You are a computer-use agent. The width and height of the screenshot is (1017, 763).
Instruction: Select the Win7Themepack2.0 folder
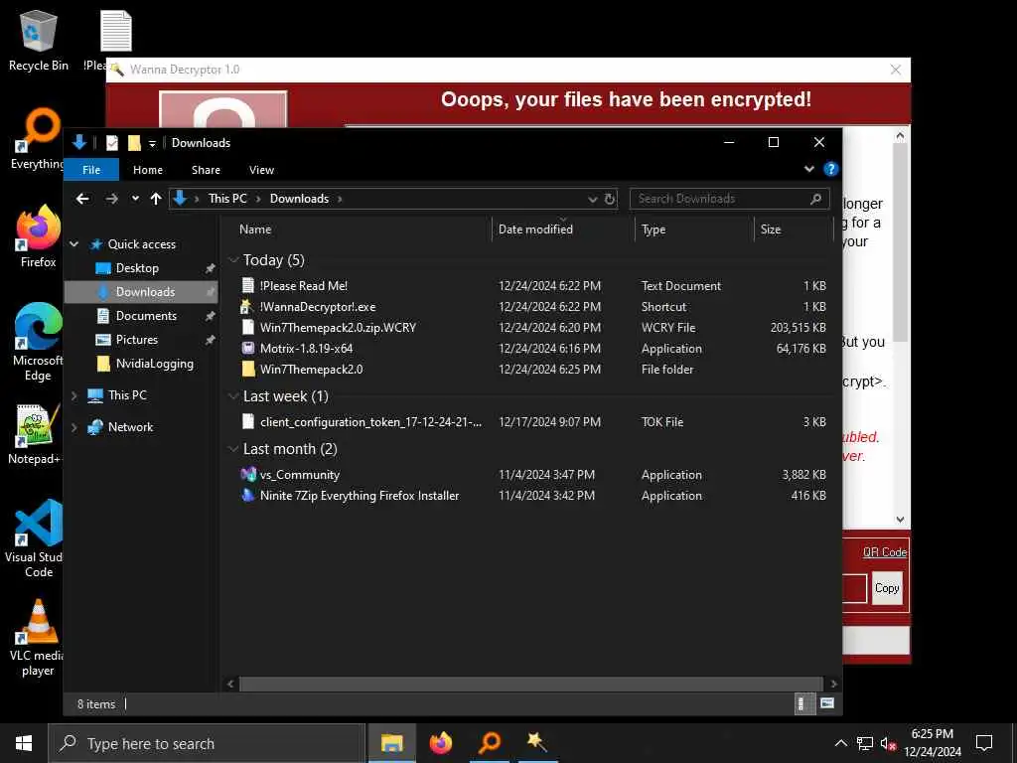click(311, 370)
